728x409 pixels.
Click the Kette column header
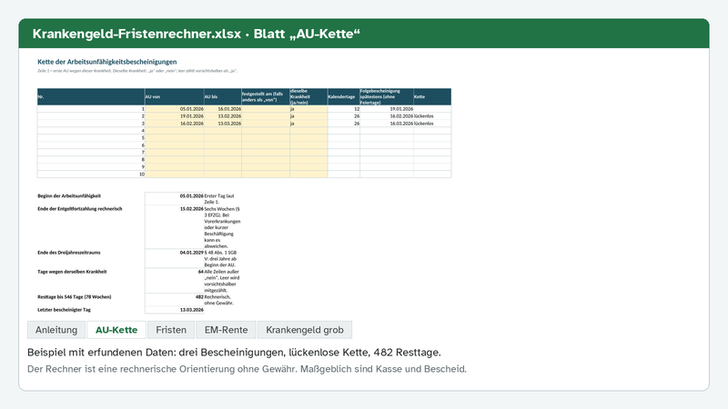tap(432, 96)
